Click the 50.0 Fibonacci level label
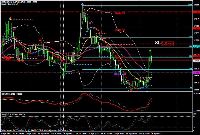 point(191,46)
